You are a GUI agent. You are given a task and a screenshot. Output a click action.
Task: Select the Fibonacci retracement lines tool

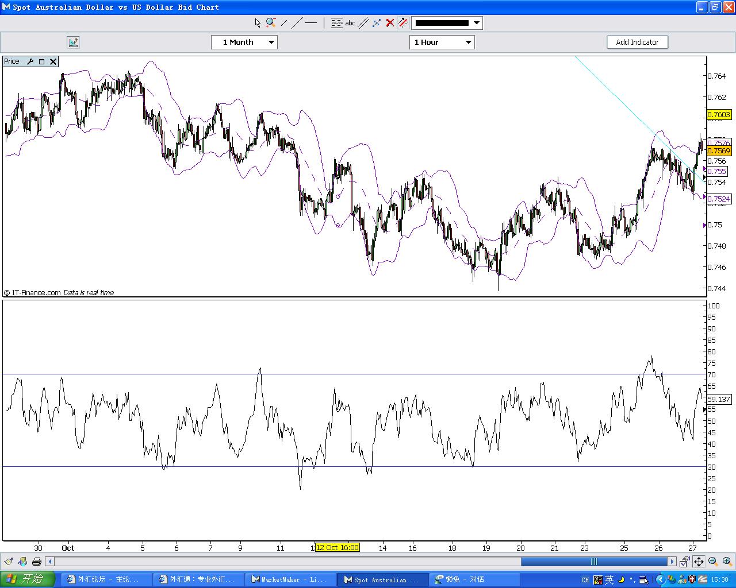coord(337,23)
